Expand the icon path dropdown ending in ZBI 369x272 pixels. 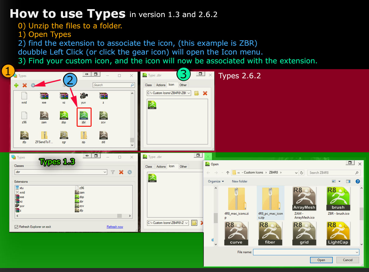[189, 93]
